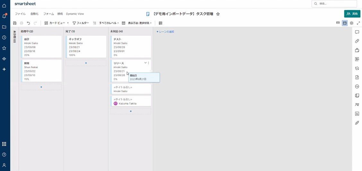Screen dimensions: 362x171
Task: Open the Publish icon in right panel
Action: click(357, 77)
